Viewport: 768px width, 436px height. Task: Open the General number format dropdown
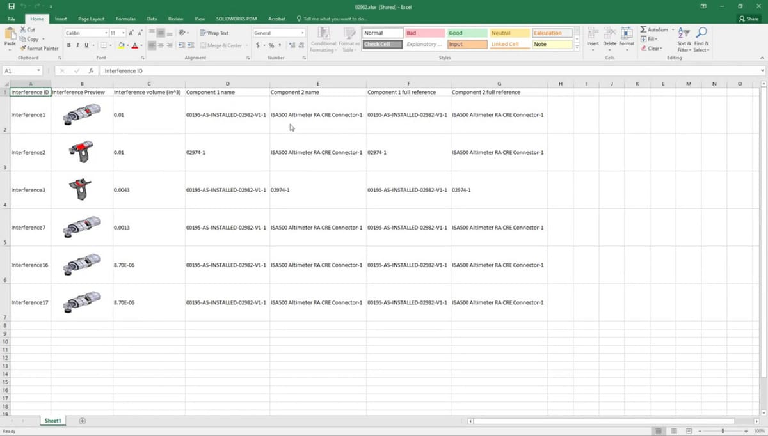302,33
